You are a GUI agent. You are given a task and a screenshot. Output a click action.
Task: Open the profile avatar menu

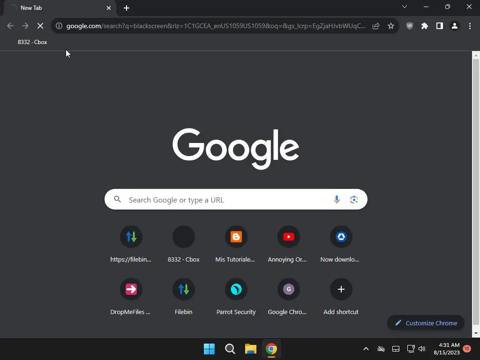pos(455,26)
